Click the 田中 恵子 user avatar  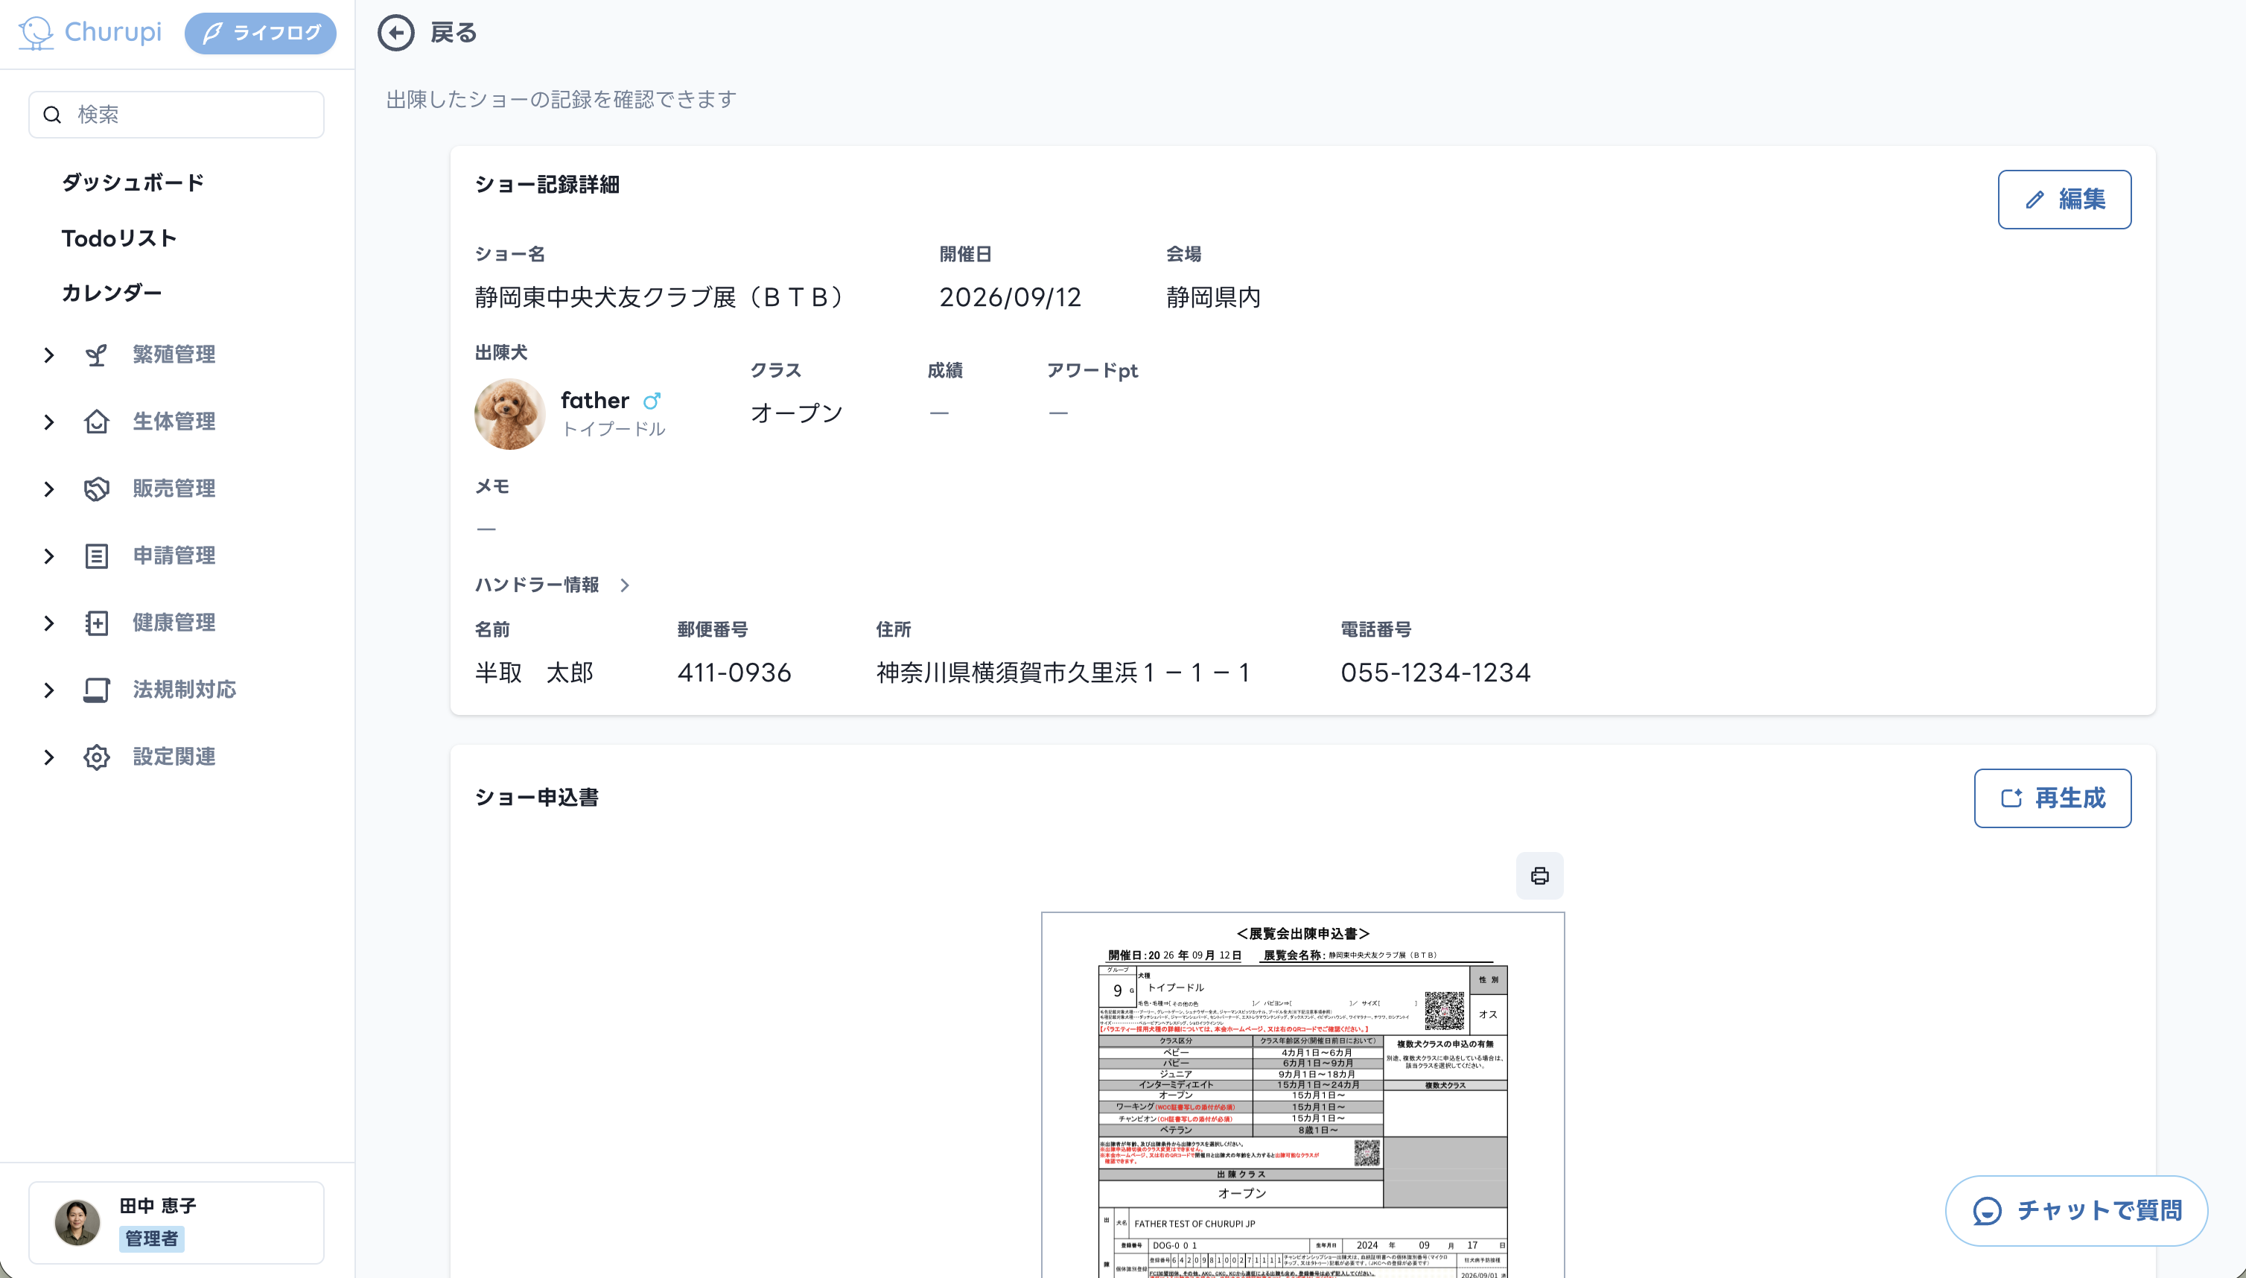coord(77,1222)
